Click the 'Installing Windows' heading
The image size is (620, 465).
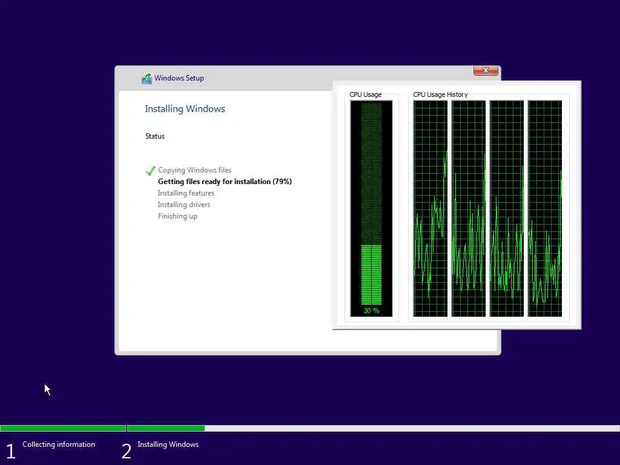pyautogui.click(x=185, y=109)
